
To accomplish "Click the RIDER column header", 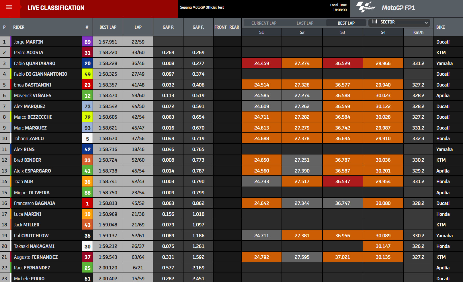I will [19, 27].
